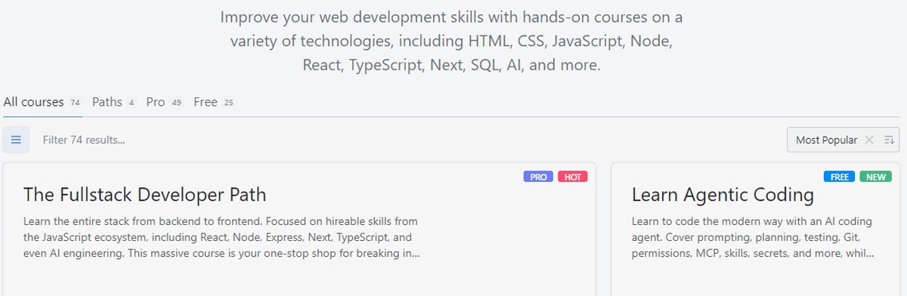Toggle the filter menu hamburger icon
Image resolution: width=907 pixels, height=296 pixels.
[x=16, y=140]
